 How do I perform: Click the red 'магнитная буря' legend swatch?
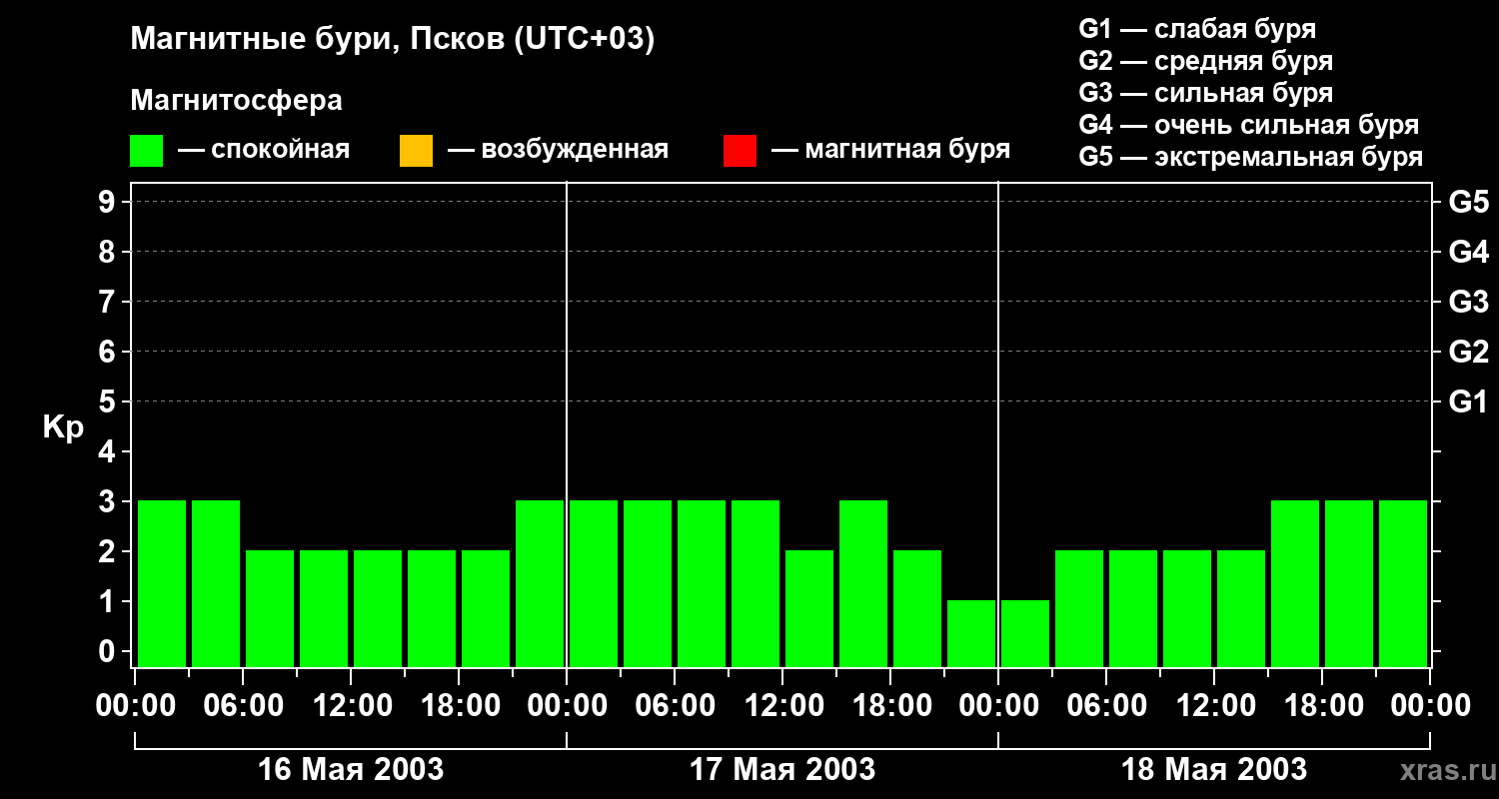point(740,151)
